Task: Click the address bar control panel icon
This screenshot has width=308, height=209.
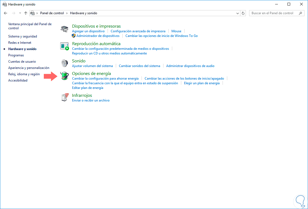Action: click(32, 13)
